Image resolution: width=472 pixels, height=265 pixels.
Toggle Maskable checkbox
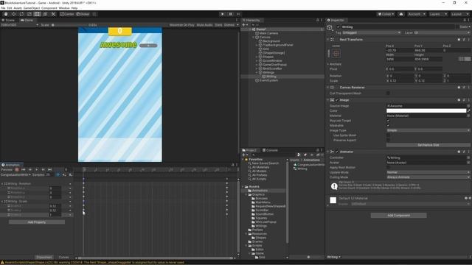click(389, 126)
